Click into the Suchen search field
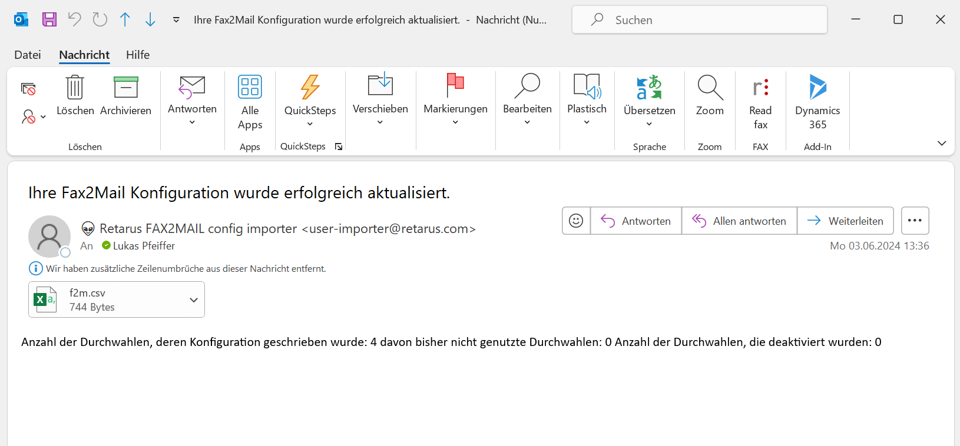Screen dimensions: 960x446 tap(707, 20)
